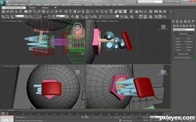Open the Material Editor icon
Viewport: 196px width, 122px height.
pyautogui.click(x=151, y=17)
